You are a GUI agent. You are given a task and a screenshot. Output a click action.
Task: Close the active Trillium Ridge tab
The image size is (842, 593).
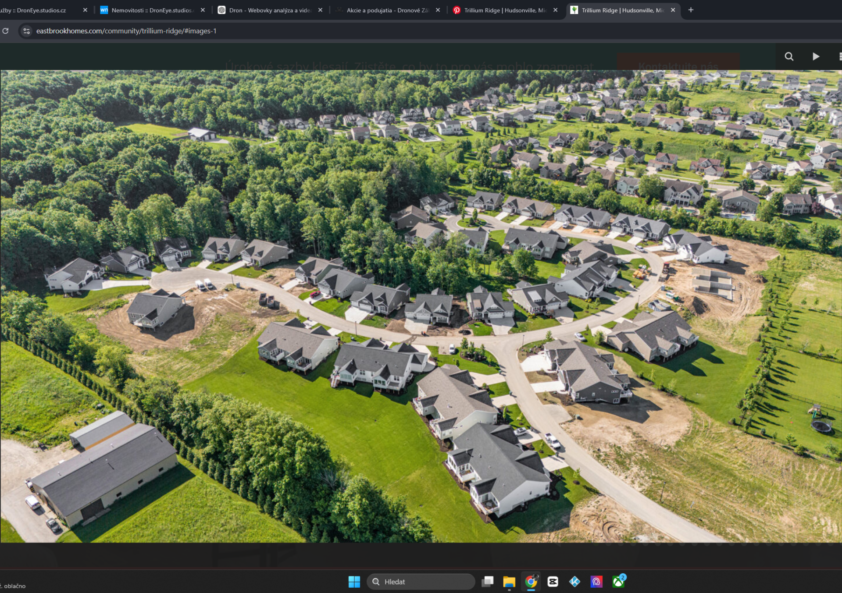[673, 10]
